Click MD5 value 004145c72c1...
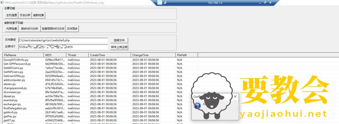 55,80
